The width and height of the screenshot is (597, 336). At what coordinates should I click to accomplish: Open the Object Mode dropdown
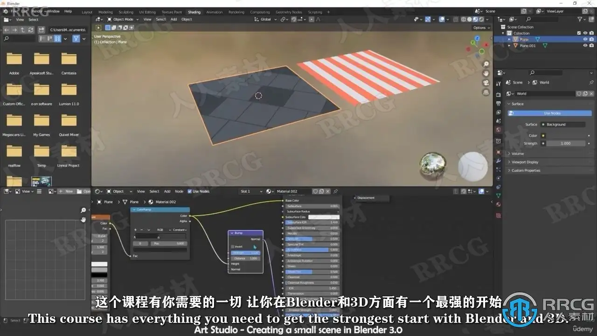[122, 20]
